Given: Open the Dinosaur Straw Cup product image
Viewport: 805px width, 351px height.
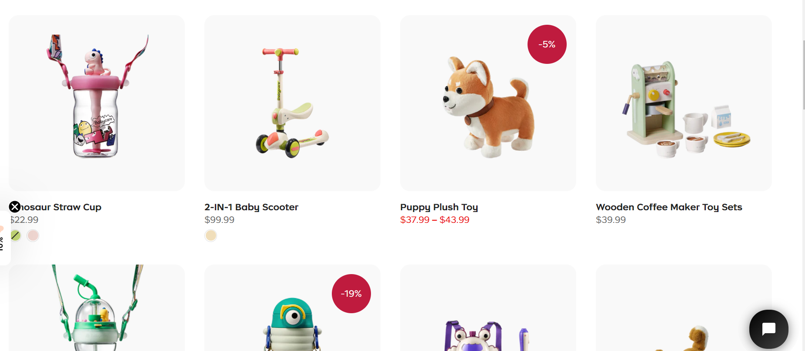Looking at the screenshot, I should 97,103.
